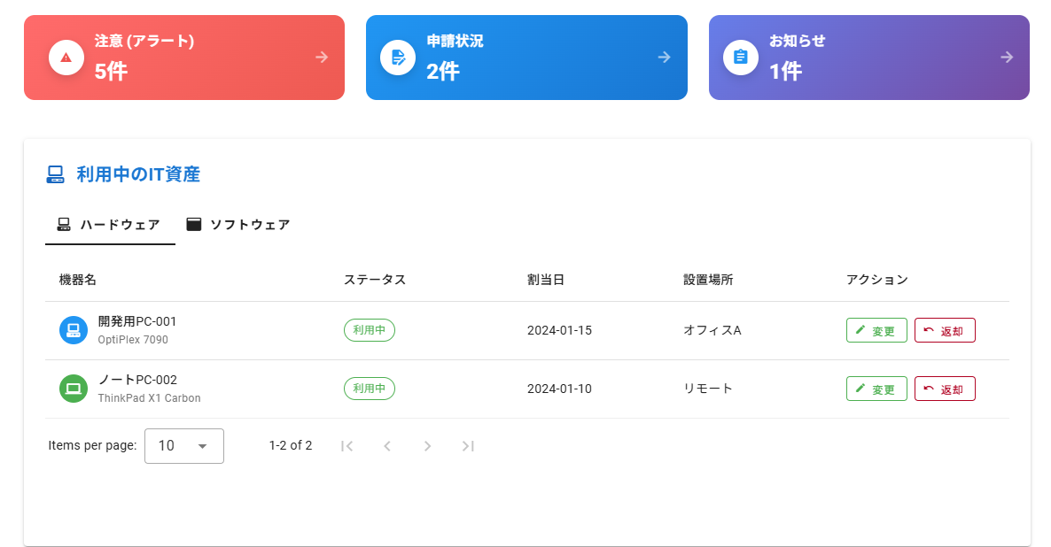The image size is (1051, 547).
Task: Click the green laptop icon for ノートPC-002
Action: 74,389
